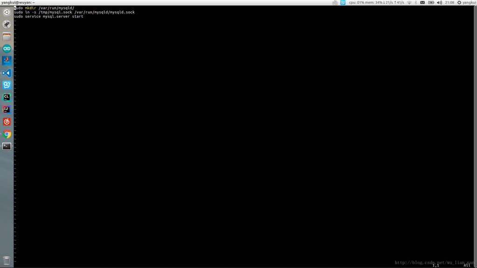Launch Arduino IDE from the dock
This screenshot has width=477, height=268.
(x=7, y=48)
